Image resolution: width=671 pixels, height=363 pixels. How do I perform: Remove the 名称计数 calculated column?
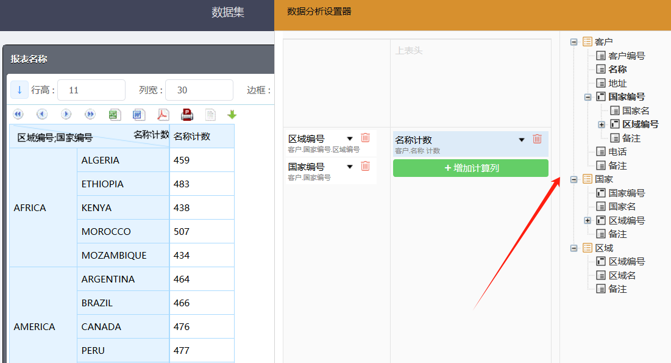click(537, 139)
